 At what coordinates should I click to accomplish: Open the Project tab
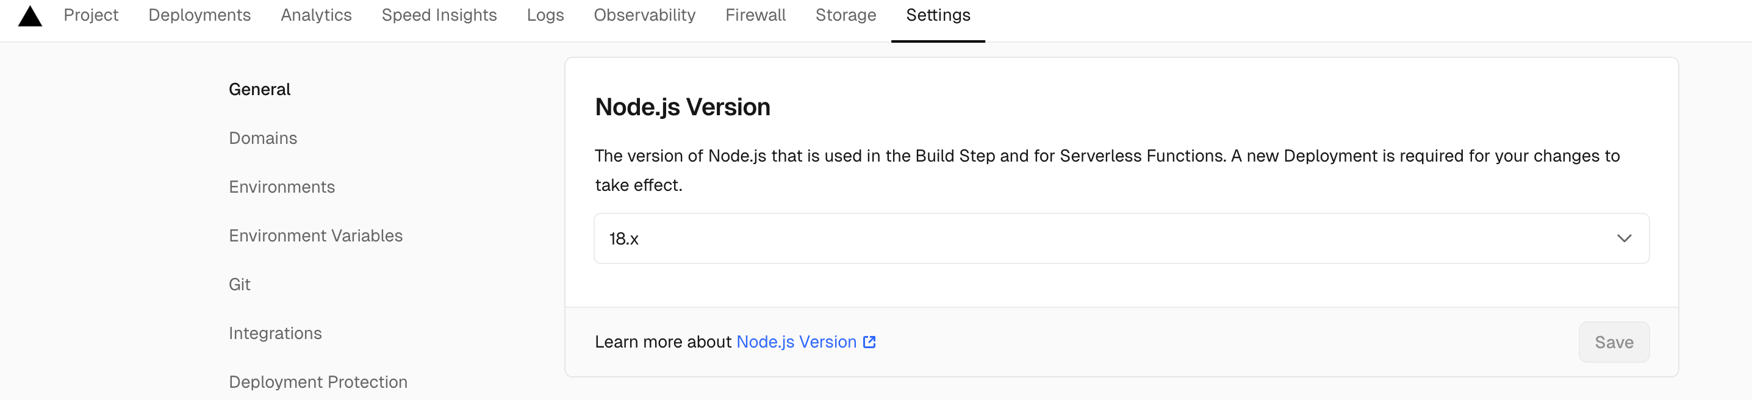90,15
